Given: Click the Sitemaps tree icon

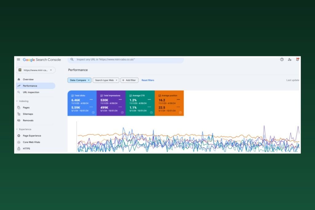Looking at the screenshot, I should pos(19,114).
